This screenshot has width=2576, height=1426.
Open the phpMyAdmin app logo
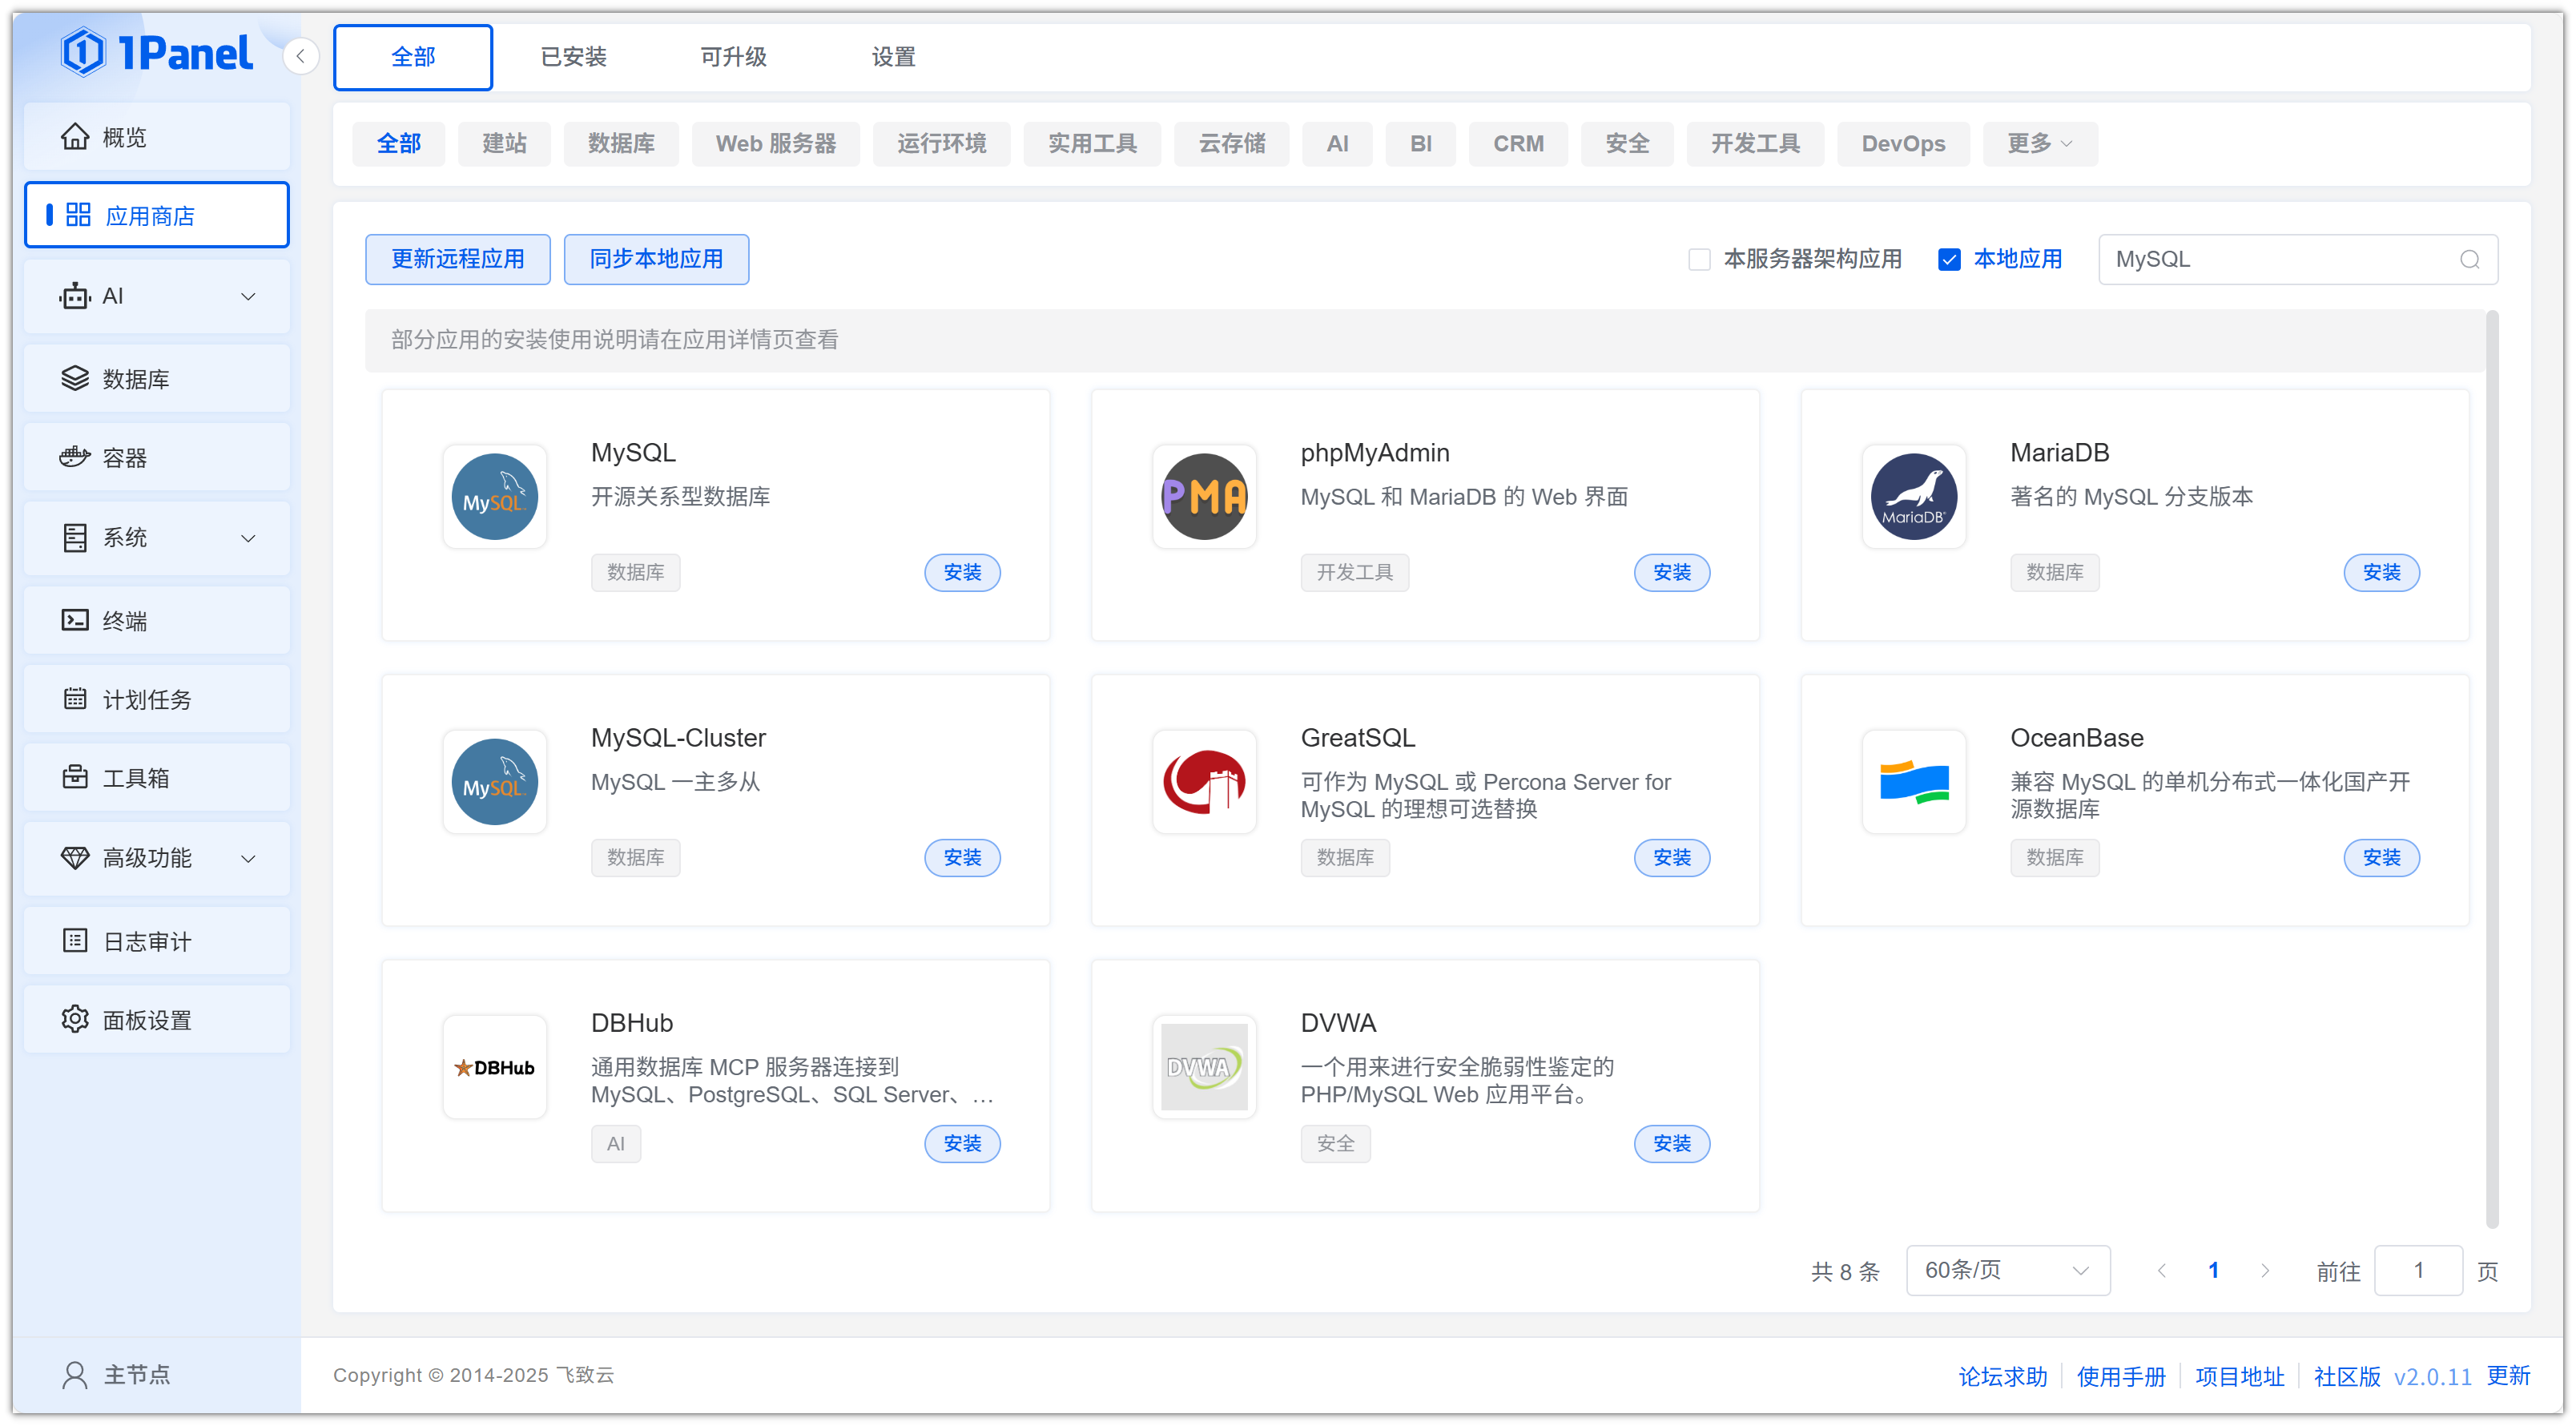(1204, 497)
